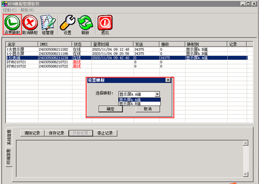259x184 pixels.
Task: Click the 设置映射 green checkmark icon
Action: pos(12,22)
